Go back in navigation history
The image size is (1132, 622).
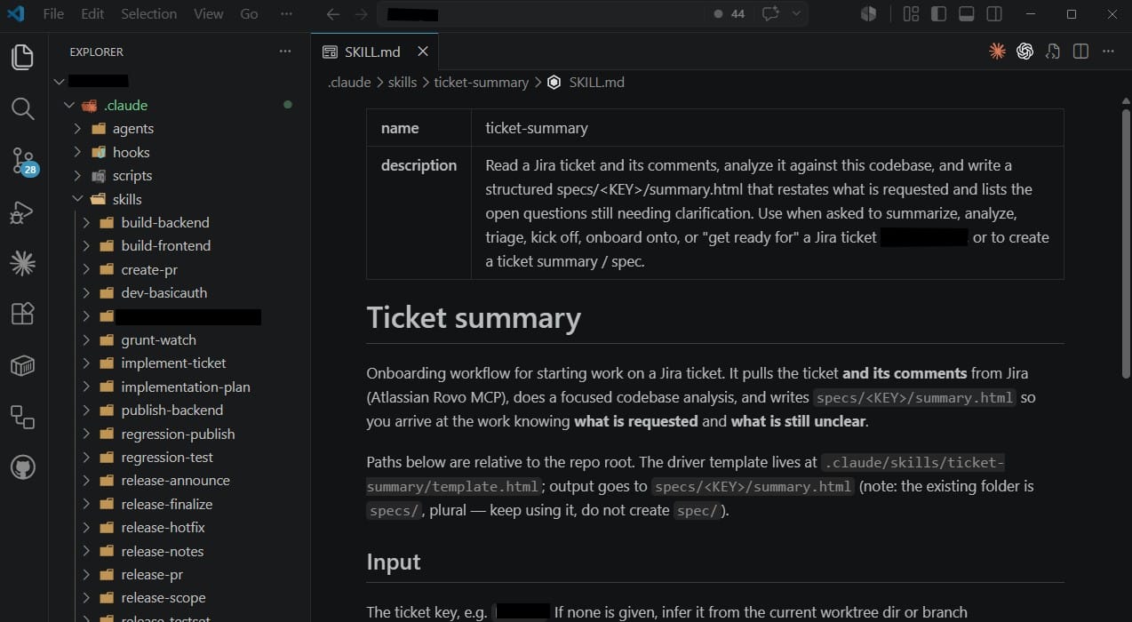(x=332, y=14)
